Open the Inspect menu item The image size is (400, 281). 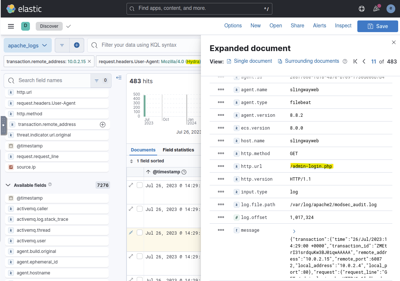pos(343,26)
